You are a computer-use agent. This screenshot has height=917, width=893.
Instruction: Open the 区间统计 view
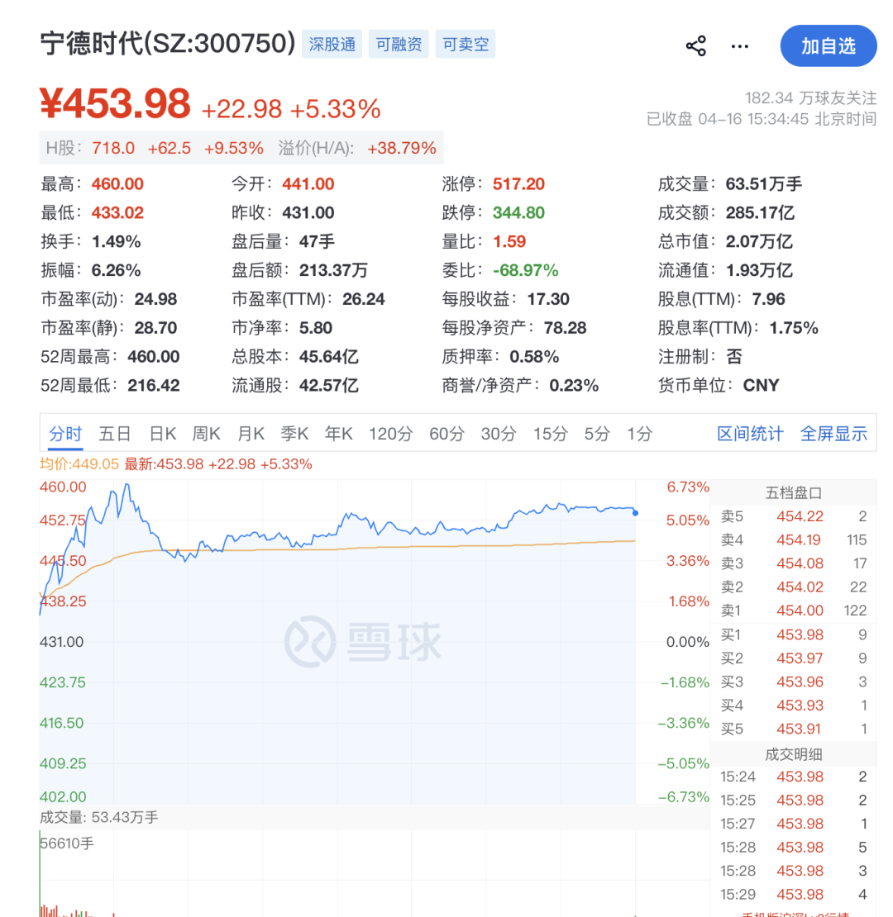750,433
